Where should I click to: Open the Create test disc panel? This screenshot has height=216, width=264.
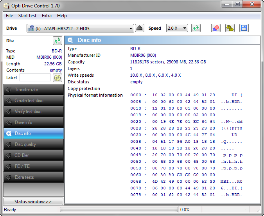tap(34, 101)
